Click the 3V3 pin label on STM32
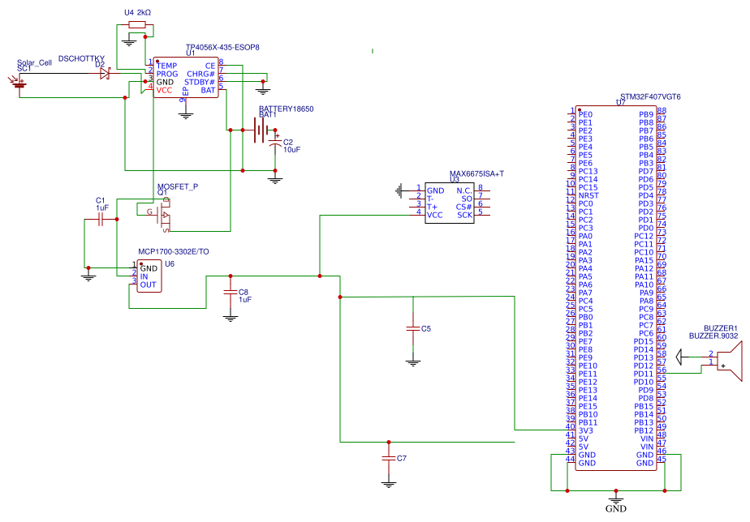The width and height of the screenshot is (750, 522). click(585, 430)
